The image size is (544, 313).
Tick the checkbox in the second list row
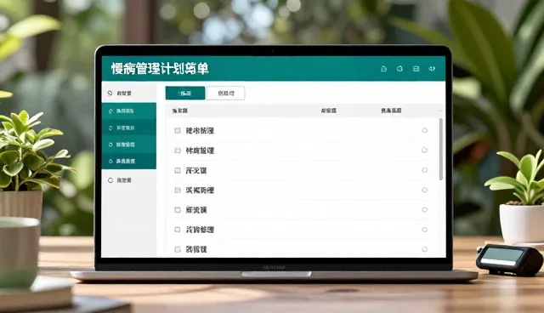178,151
